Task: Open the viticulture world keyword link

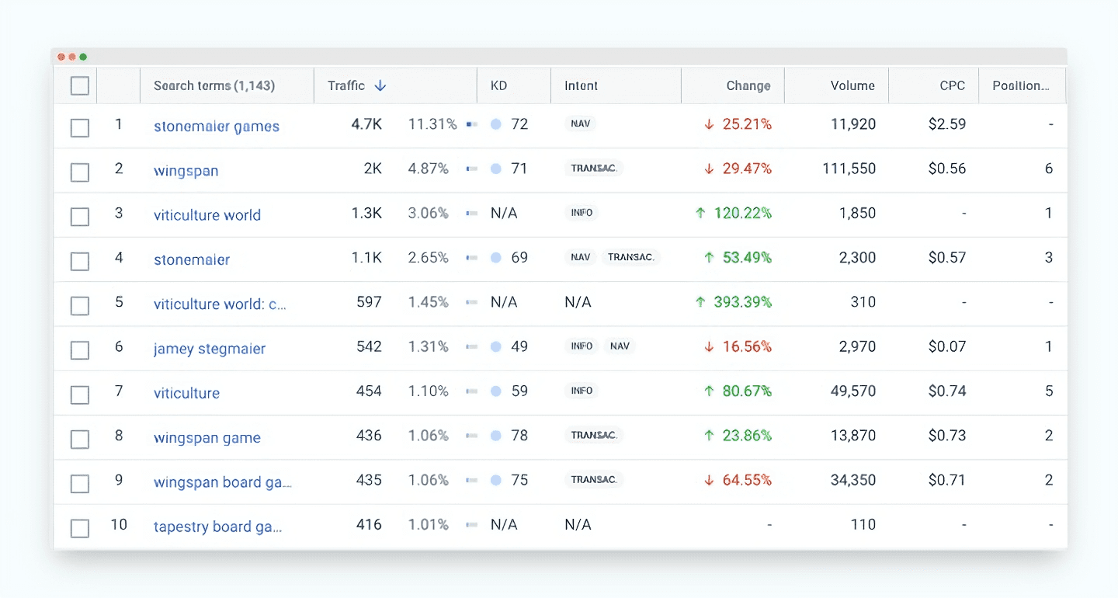Action: [207, 215]
